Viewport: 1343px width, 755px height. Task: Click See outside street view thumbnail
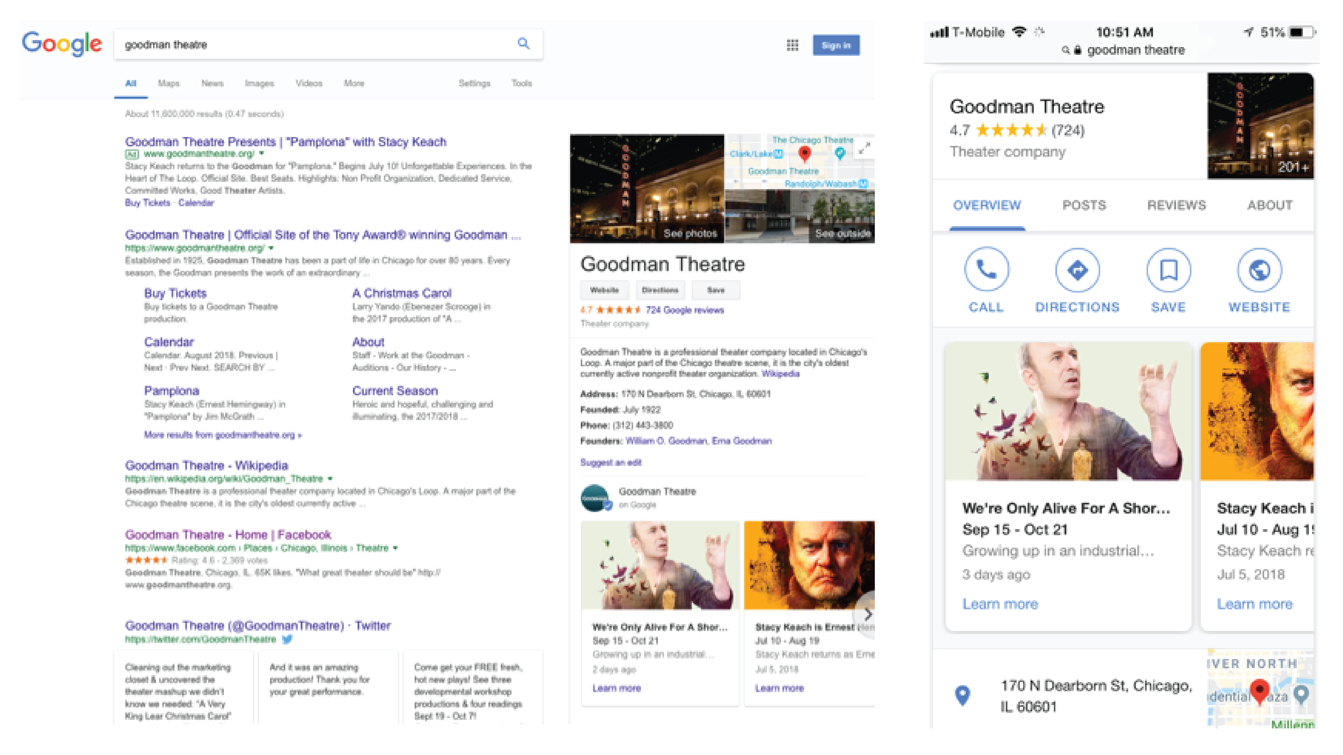[800, 217]
